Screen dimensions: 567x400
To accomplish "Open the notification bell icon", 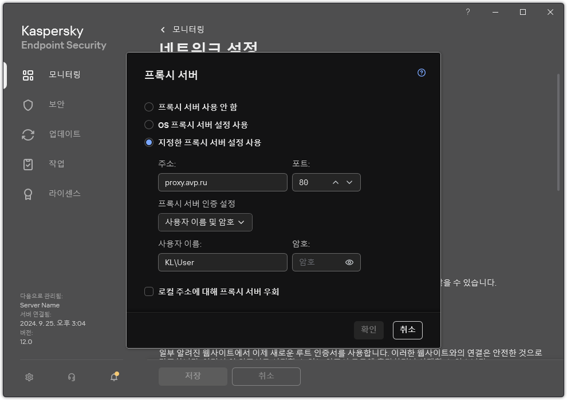I will pos(113,377).
